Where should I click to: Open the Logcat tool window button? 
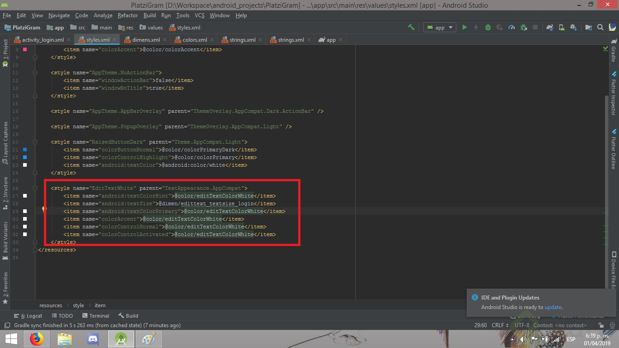click(x=29, y=316)
